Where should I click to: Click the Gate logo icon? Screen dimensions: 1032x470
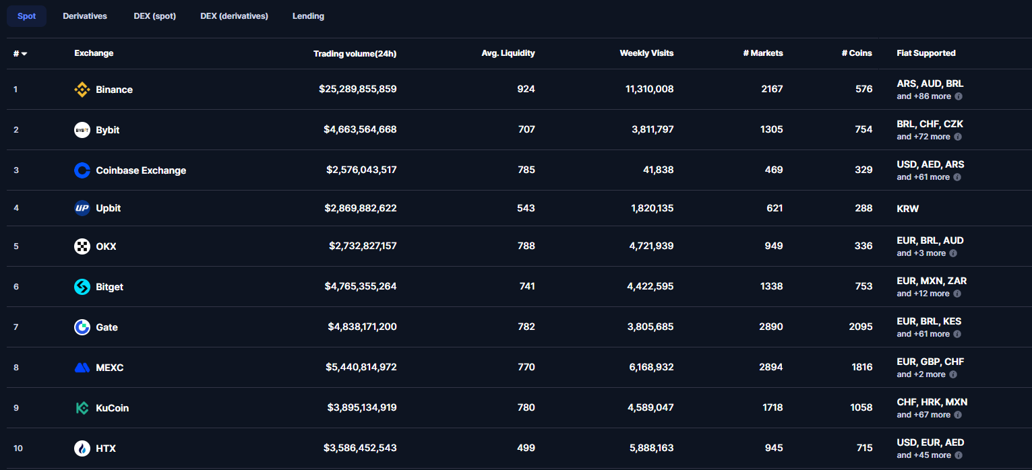(82, 327)
